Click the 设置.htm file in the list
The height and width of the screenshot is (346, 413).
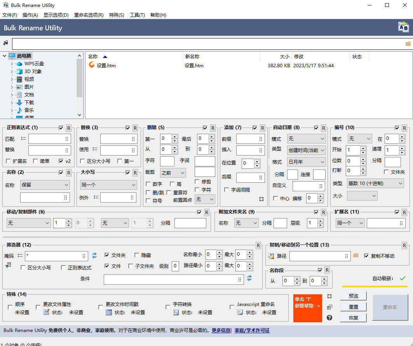click(106, 66)
